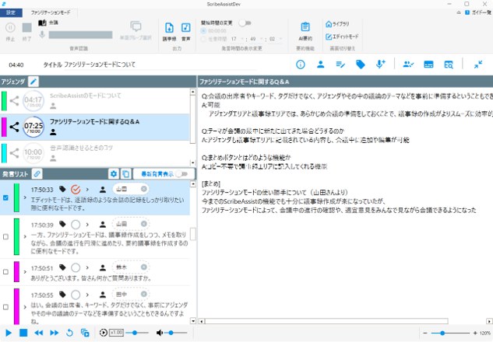The height and width of the screenshot is (342, 493).
Task: Toggle the 最新発言表示 switch
Action: [x=183, y=173]
